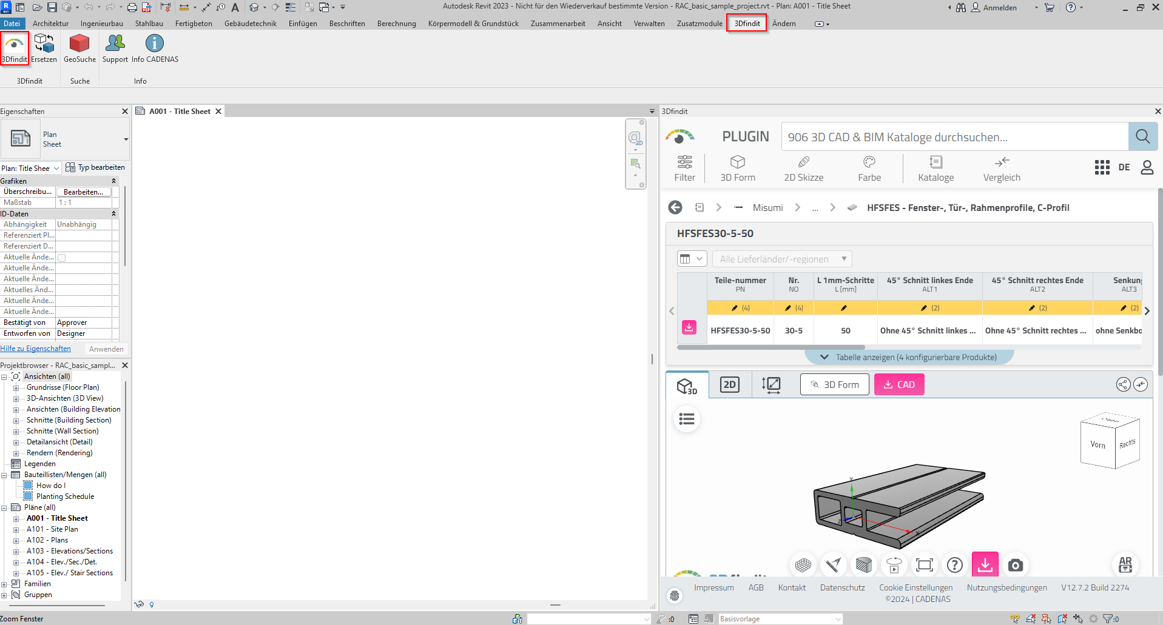Image resolution: width=1163 pixels, height=625 pixels.
Task: Take a snapshot with the camera icon
Action: click(1015, 565)
